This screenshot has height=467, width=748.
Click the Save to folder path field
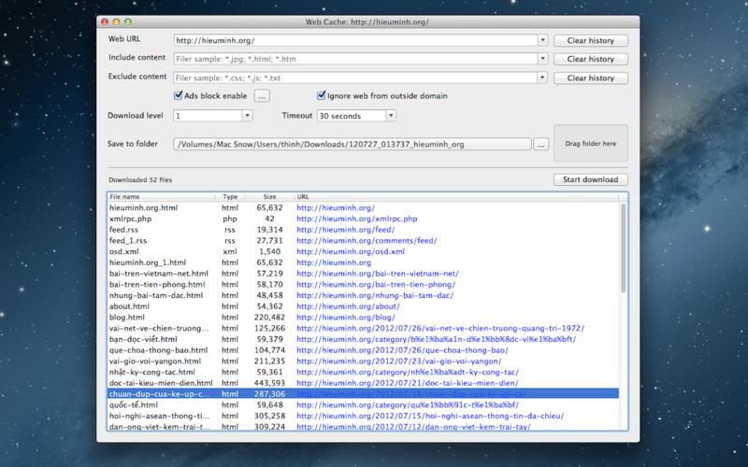tap(352, 145)
